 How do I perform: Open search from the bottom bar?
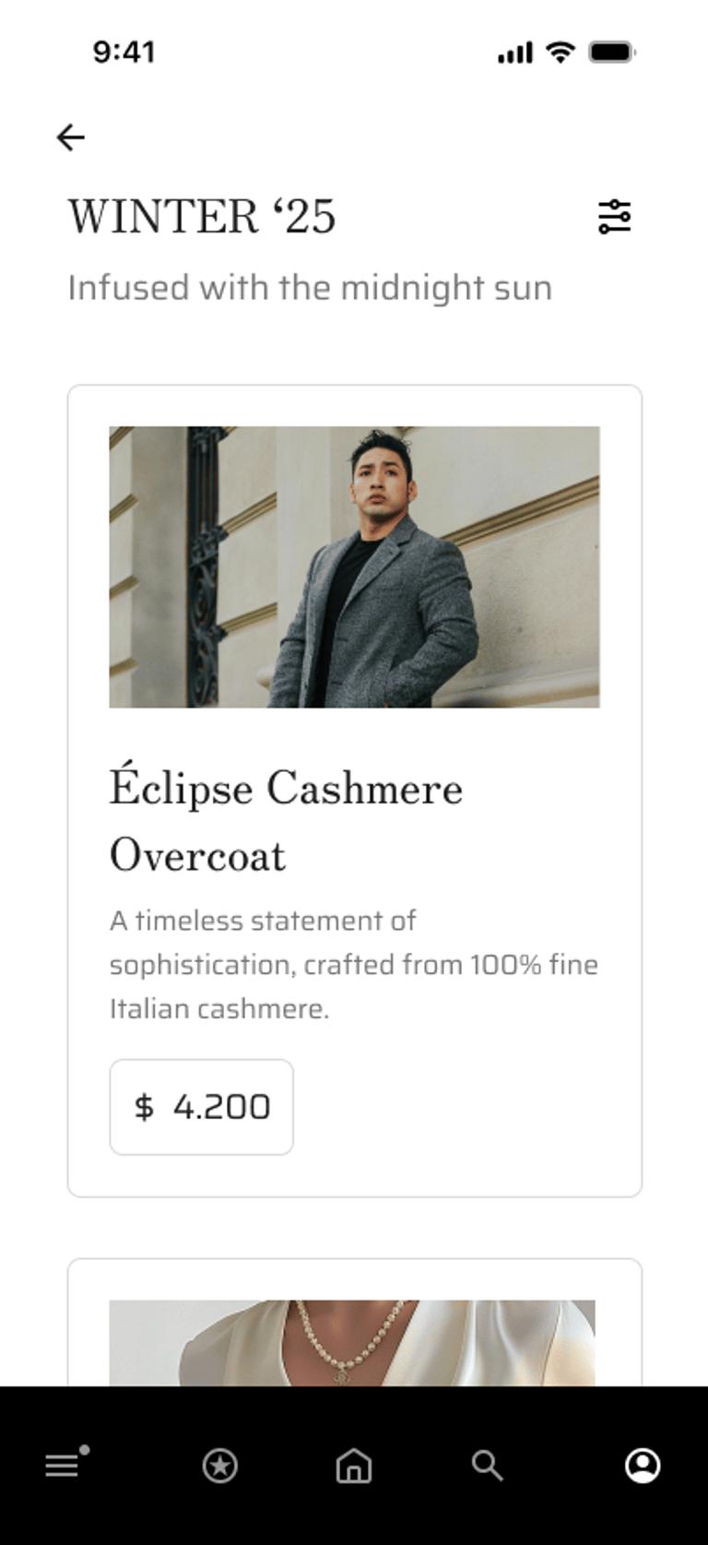tap(487, 1466)
